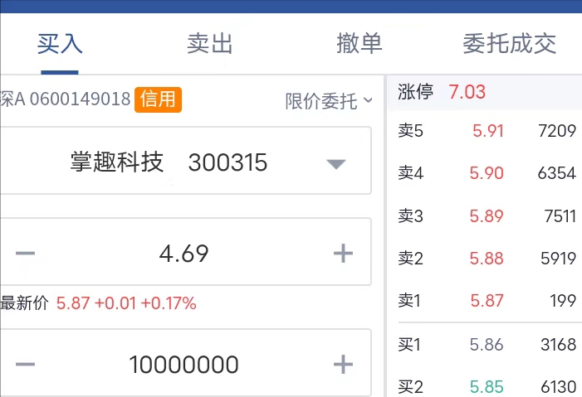Expand the 限价委托 order type dropdown

pyautogui.click(x=329, y=101)
